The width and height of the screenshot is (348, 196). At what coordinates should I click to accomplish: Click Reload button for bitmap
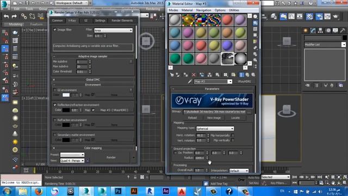pos(192,118)
